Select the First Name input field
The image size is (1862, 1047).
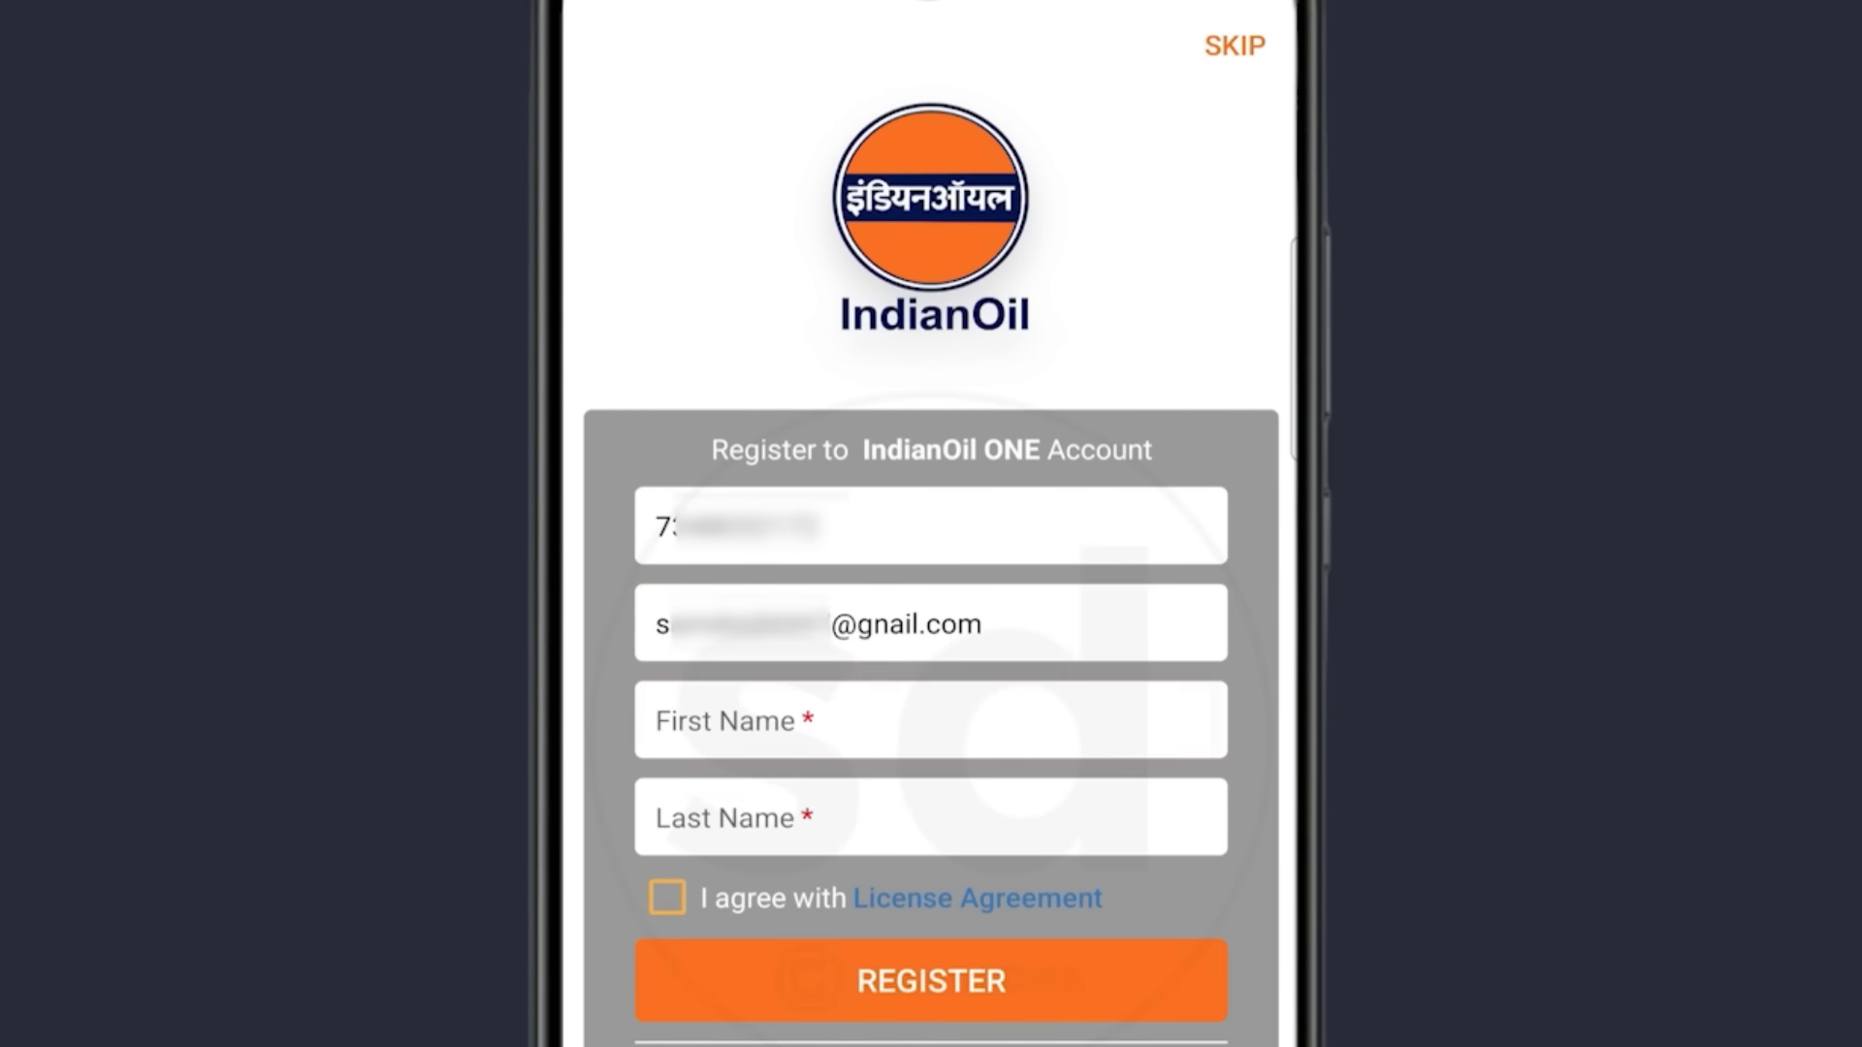[930, 719]
